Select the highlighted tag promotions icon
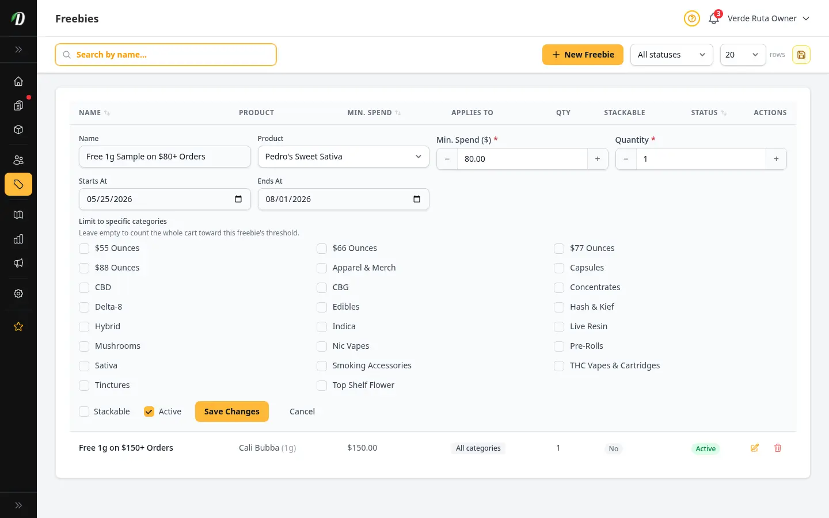The height and width of the screenshot is (518, 829). 18,184
